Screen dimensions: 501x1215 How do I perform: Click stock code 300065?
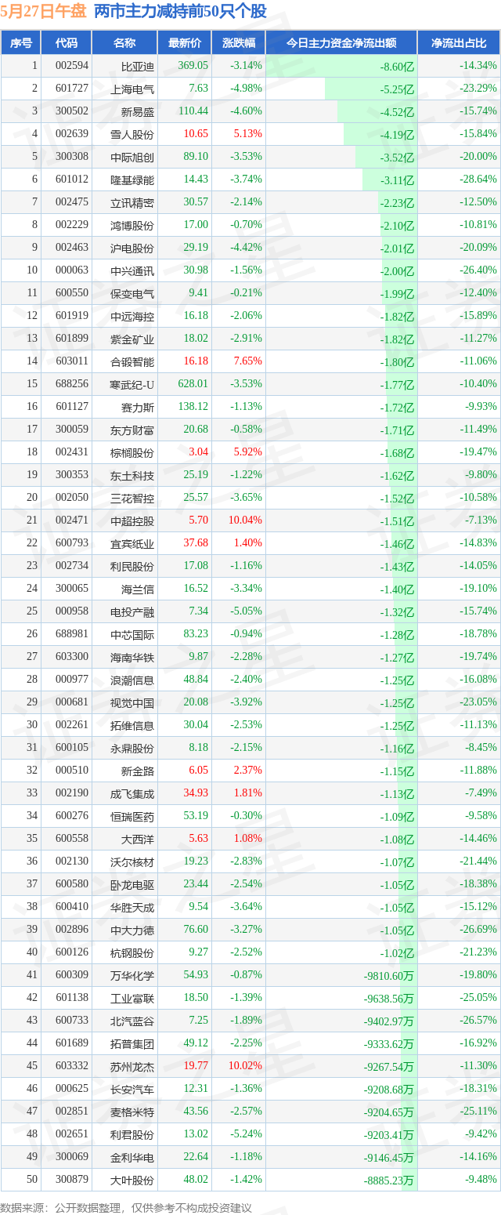point(71,589)
